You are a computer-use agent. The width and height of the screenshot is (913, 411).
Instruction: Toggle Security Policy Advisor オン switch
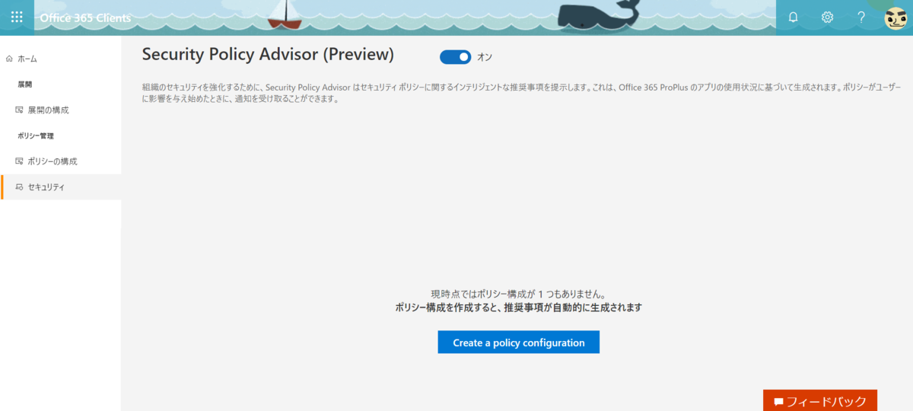[455, 57]
